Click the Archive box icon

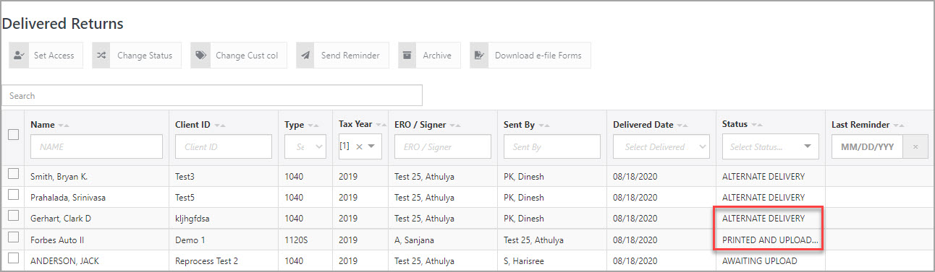pos(407,56)
